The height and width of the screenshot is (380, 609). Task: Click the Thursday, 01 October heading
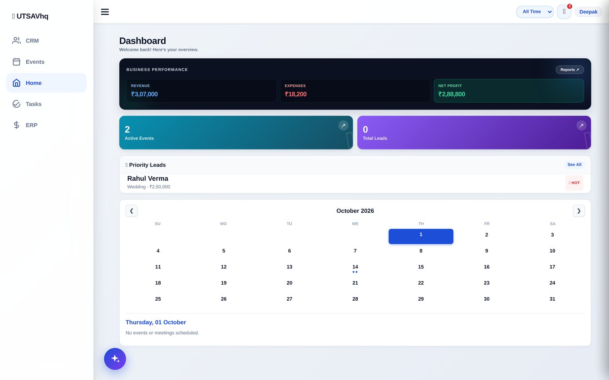tap(156, 322)
